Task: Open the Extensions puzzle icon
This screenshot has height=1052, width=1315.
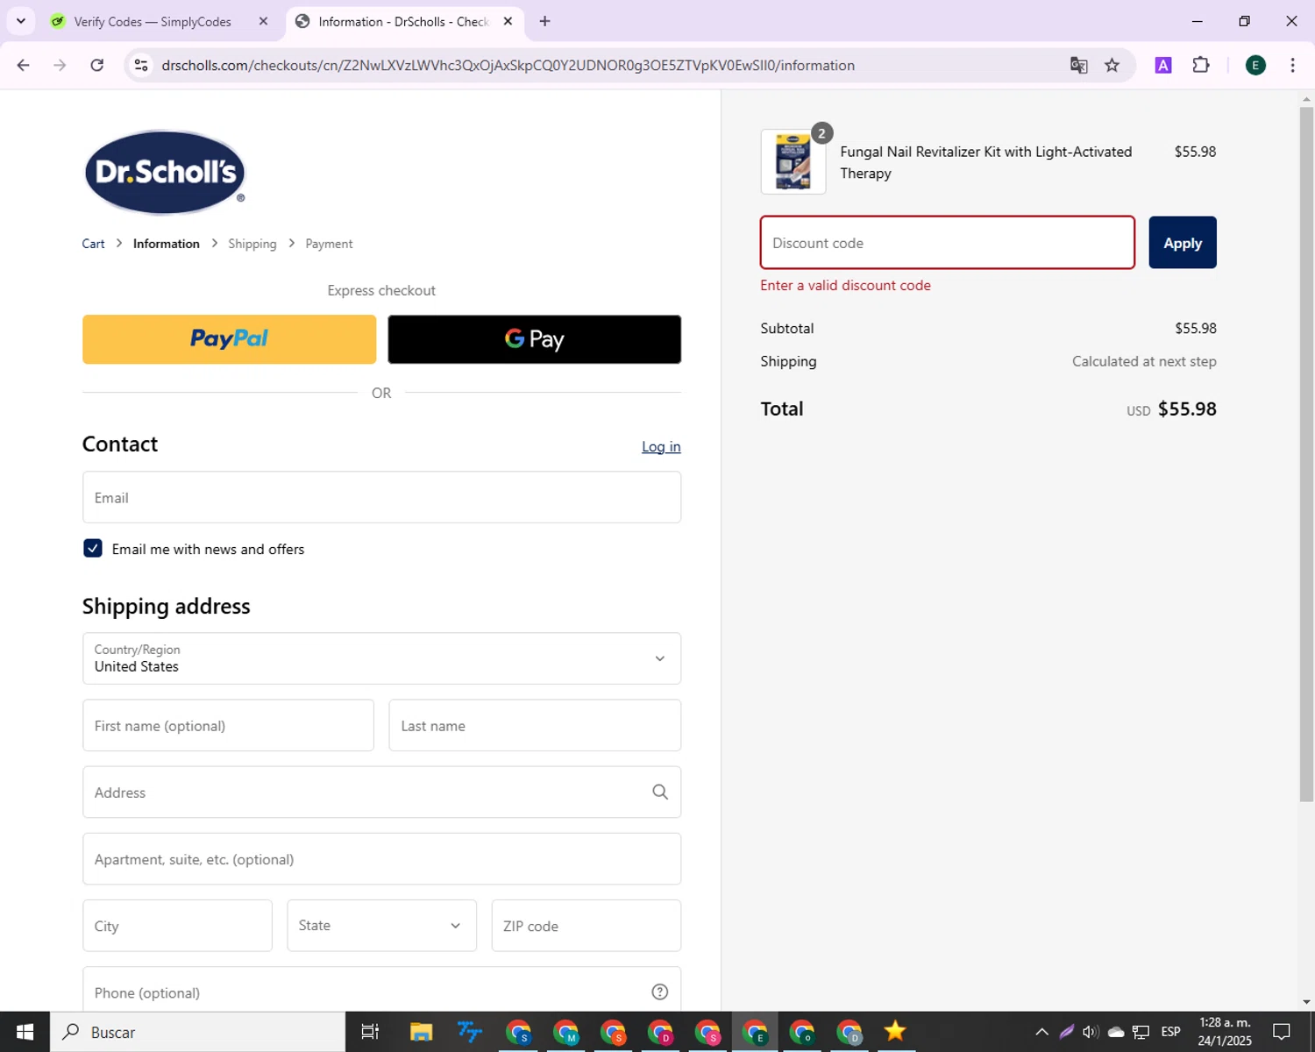Action: (x=1201, y=65)
